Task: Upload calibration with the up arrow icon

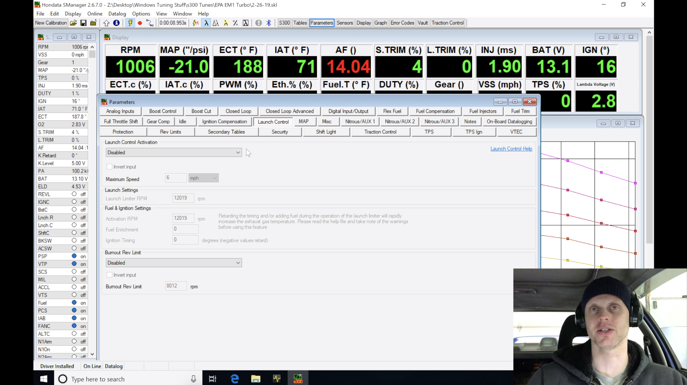Action: (x=106, y=23)
